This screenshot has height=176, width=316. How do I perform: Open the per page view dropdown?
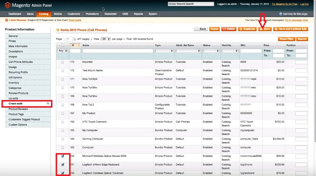coord(106,39)
